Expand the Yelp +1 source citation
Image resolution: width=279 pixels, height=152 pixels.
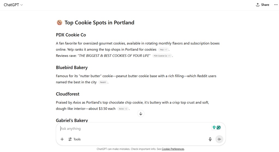pyautogui.click(x=163, y=50)
